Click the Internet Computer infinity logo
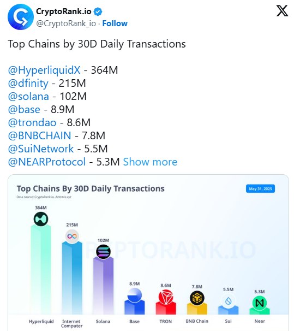 click(x=72, y=236)
